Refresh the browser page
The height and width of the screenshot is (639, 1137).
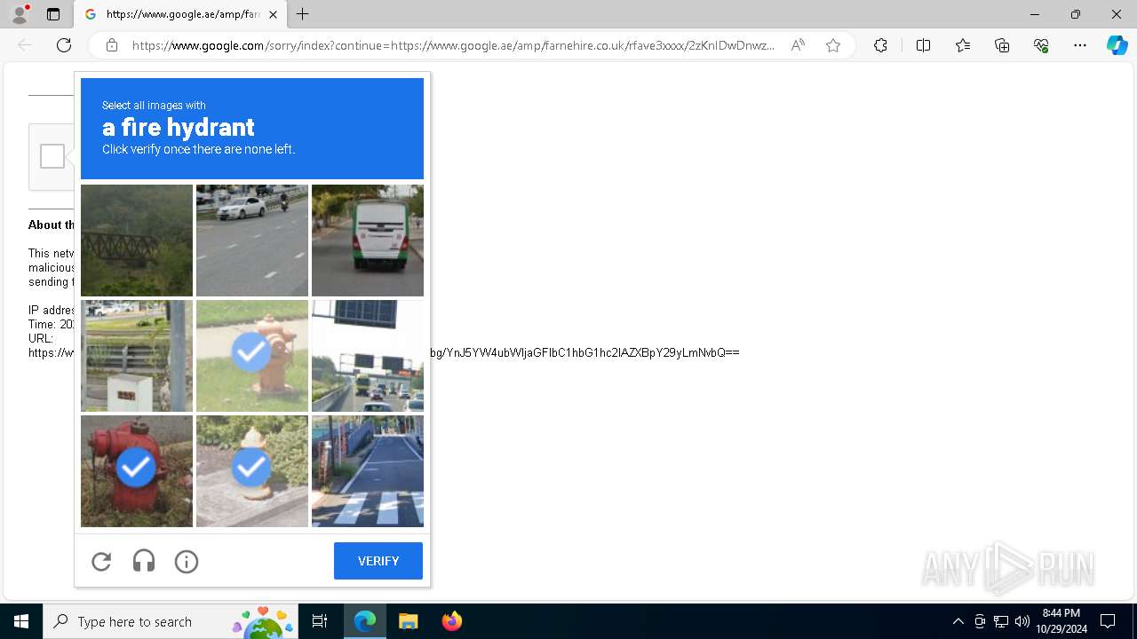(x=64, y=45)
